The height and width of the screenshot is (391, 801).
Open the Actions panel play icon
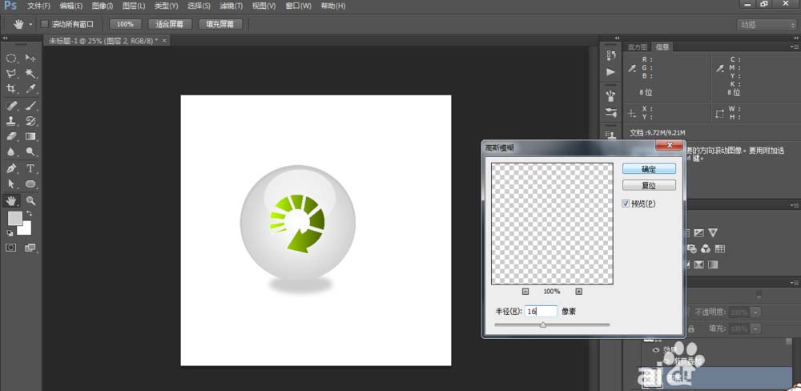[611, 71]
